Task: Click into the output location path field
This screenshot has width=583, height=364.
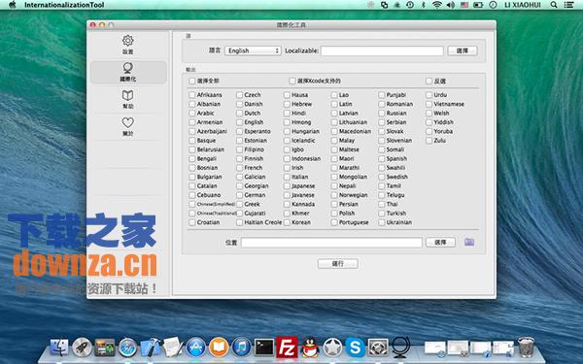Action: point(331,242)
